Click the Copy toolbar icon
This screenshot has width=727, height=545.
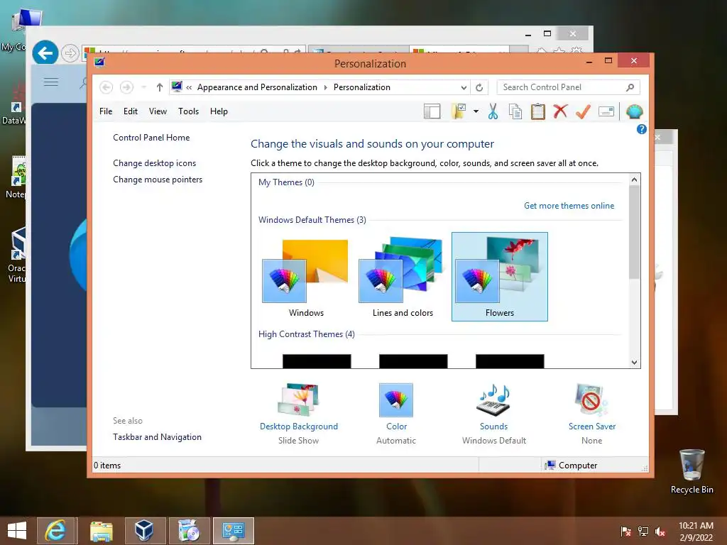coord(515,111)
